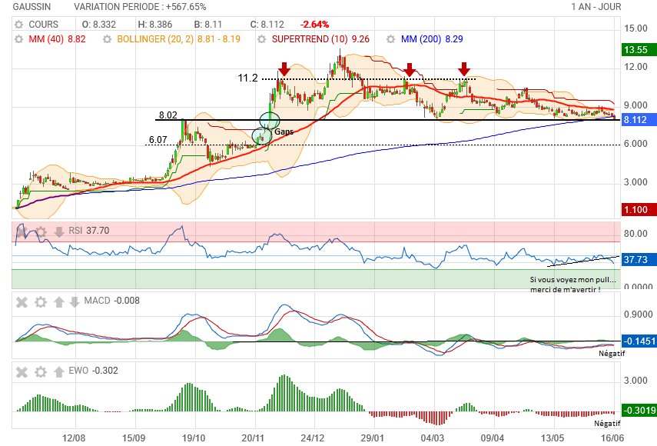Click the COURS label

44,25
